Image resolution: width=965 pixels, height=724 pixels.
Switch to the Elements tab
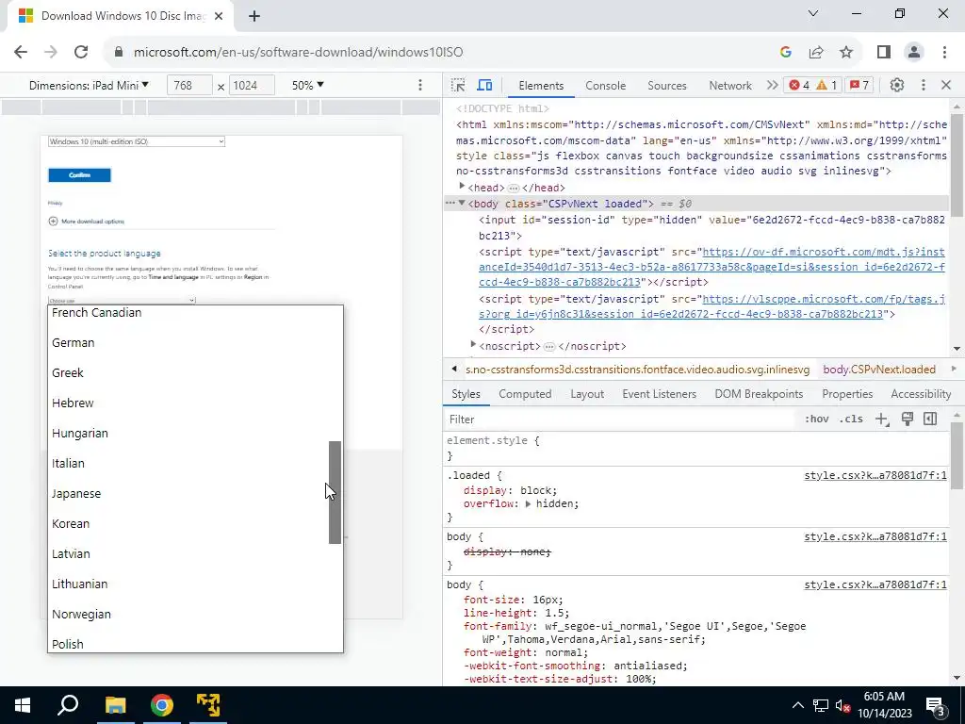541,86
